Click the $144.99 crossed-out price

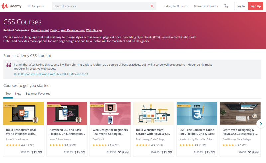[155, 152]
